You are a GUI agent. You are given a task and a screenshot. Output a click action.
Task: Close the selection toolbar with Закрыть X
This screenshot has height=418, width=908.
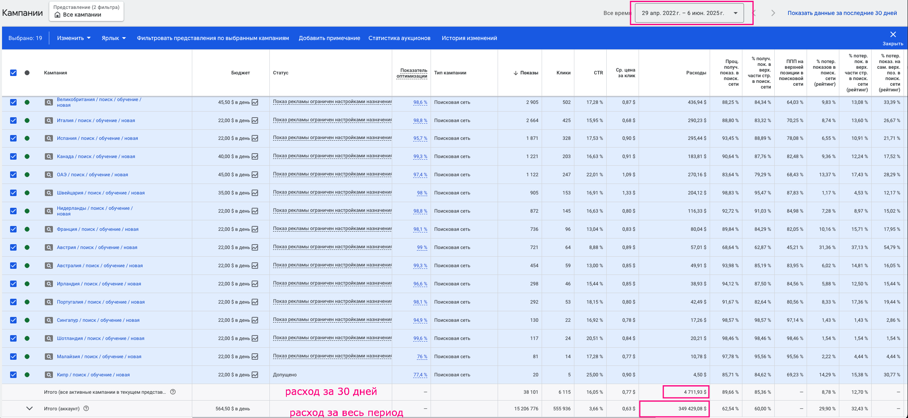(x=893, y=34)
